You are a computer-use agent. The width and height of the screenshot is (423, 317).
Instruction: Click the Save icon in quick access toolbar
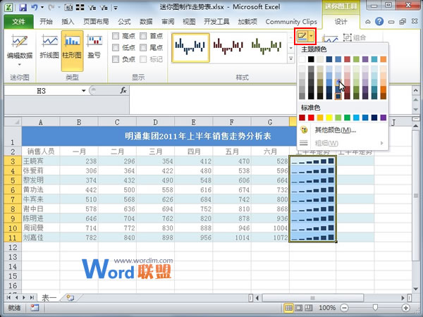23,6
